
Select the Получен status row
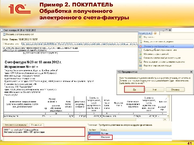point(130,133)
